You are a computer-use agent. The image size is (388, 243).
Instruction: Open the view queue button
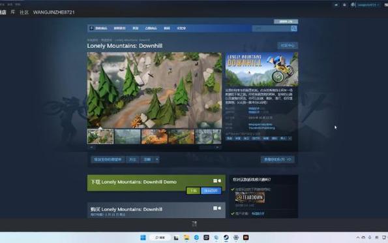click(278, 159)
